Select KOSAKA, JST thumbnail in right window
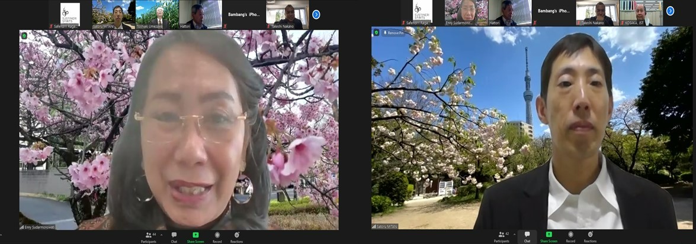The width and height of the screenshot is (696, 244). point(641,13)
